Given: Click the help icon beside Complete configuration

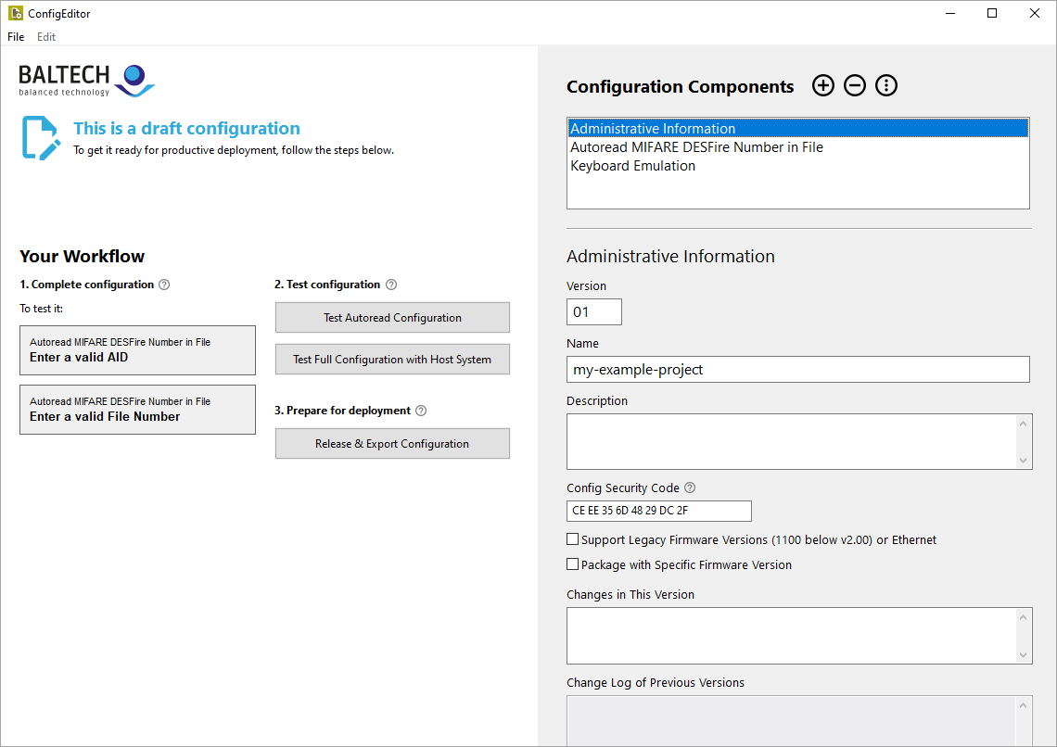Looking at the screenshot, I should pyautogui.click(x=164, y=285).
